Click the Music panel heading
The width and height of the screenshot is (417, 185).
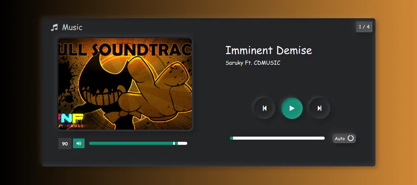(72, 27)
